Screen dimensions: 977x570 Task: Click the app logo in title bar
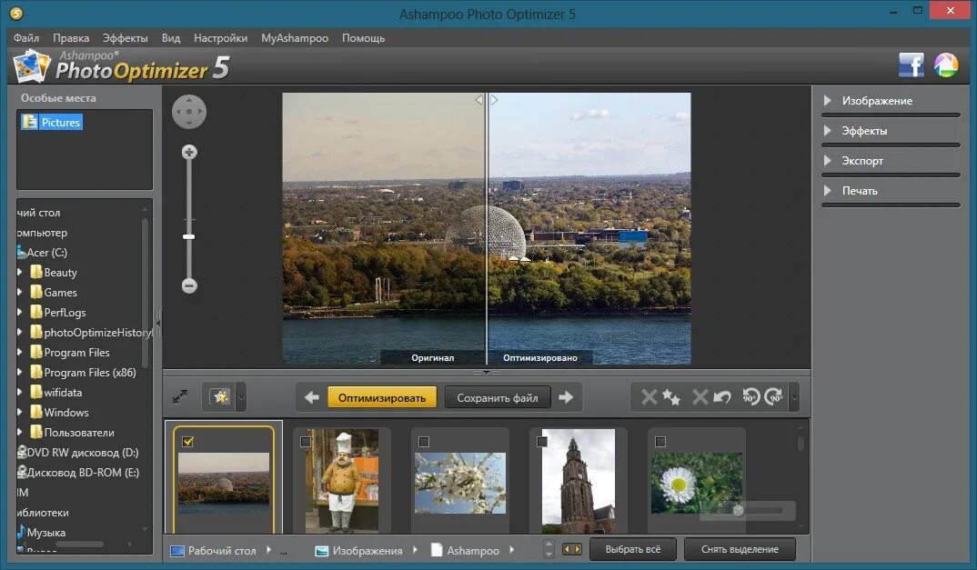coord(16,13)
